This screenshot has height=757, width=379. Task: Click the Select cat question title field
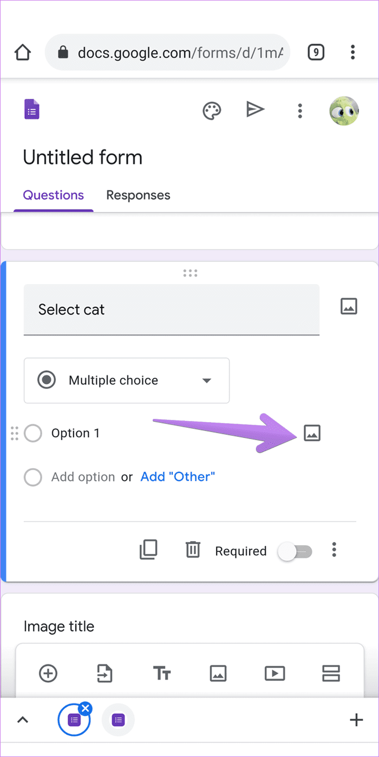(x=172, y=310)
